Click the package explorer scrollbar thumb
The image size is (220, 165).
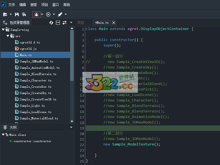tap(72, 55)
